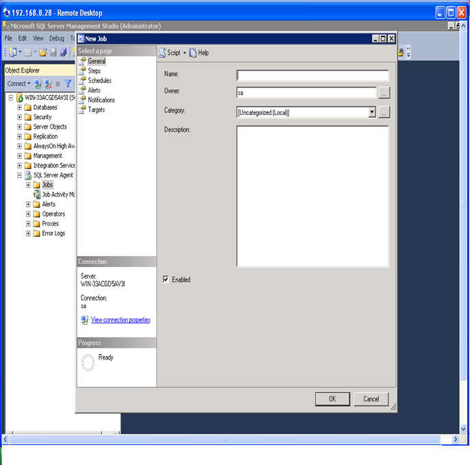The height and width of the screenshot is (465, 470).
Task: Click the server WIN-33ACGD5AV3I icon in tree
Action: click(19, 98)
